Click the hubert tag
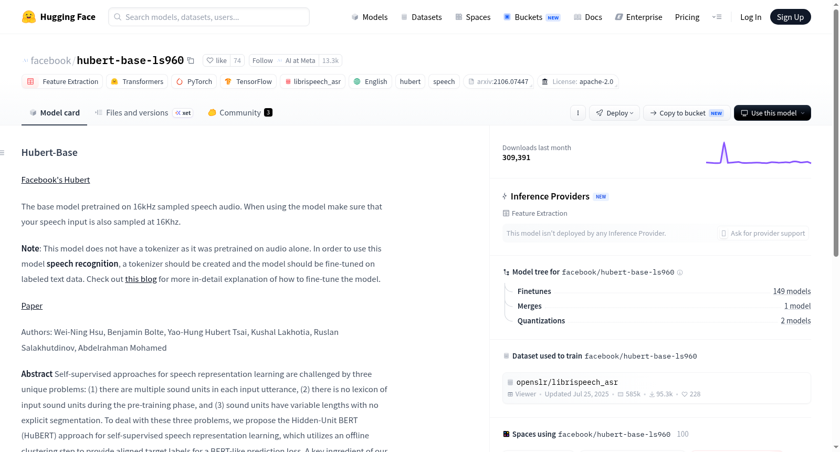 tap(410, 82)
